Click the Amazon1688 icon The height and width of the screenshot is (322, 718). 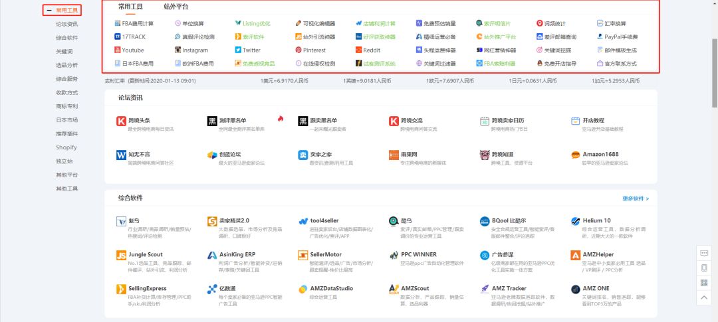click(x=576, y=155)
